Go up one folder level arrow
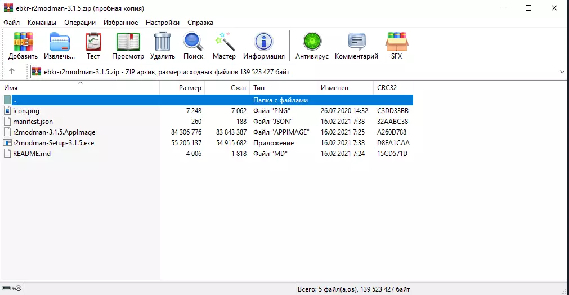The height and width of the screenshot is (295, 569). [x=12, y=71]
